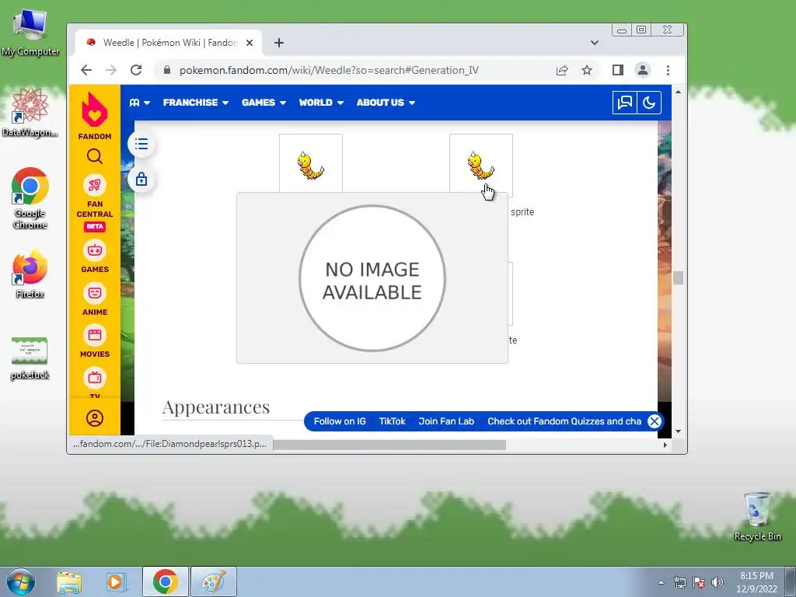Click the Appearances section heading
This screenshot has height=597, width=796.
pyautogui.click(x=216, y=407)
